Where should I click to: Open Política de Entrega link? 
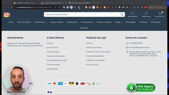(94, 47)
